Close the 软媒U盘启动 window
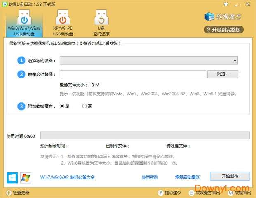 [x=248, y=4]
